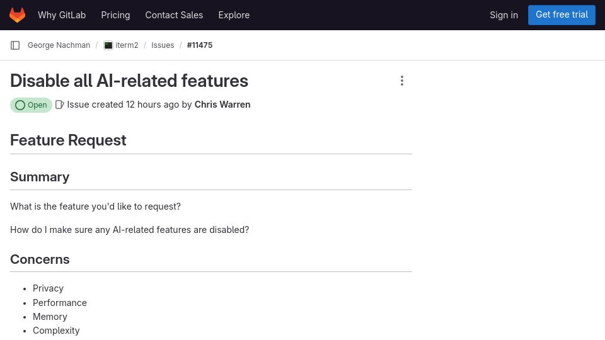Click the Memory list item
Viewport: 605px width, 340px height.
click(50, 317)
